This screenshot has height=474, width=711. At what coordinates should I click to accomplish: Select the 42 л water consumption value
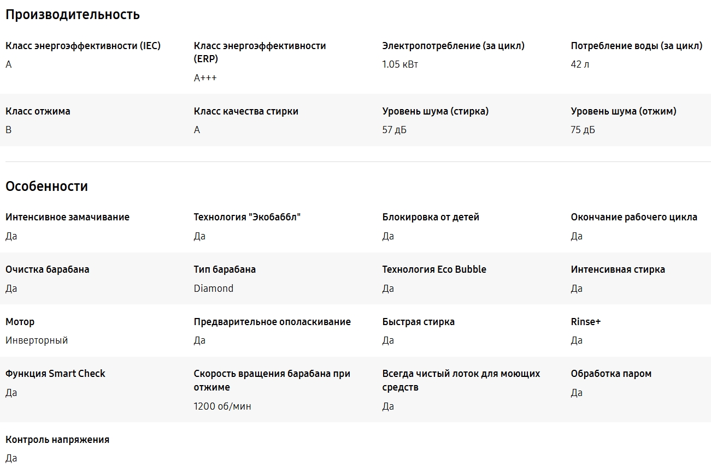point(580,64)
